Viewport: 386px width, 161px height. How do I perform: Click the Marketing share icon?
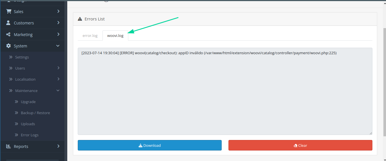pyautogui.click(x=9, y=34)
